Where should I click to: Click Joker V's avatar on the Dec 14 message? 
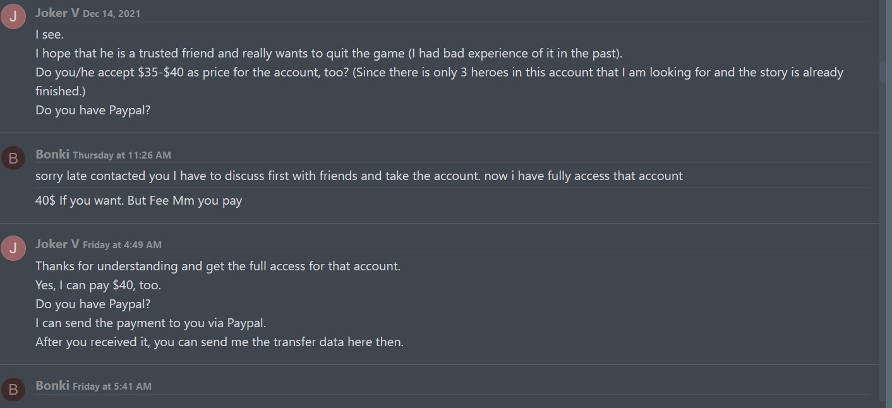(x=13, y=17)
